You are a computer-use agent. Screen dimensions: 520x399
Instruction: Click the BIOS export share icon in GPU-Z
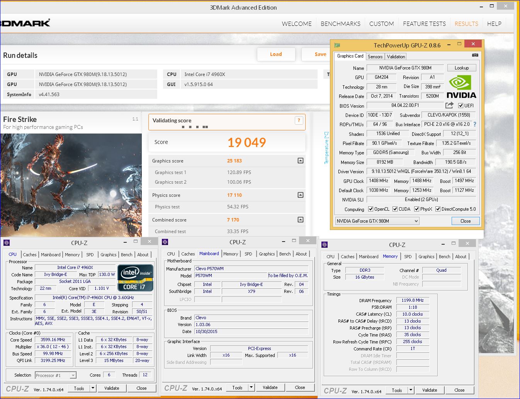[449, 105]
